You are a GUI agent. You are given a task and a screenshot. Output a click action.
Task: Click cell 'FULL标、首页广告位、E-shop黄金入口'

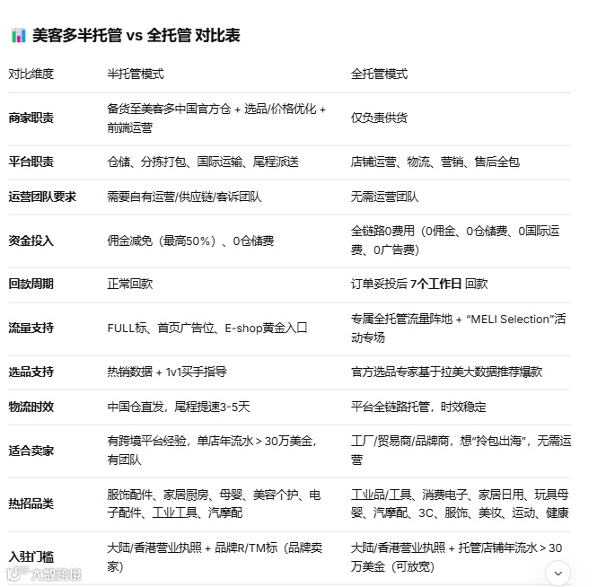tap(207, 328)
